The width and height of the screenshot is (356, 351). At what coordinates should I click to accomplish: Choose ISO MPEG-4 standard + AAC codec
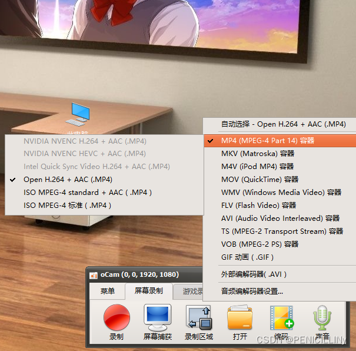pos(104,193)
